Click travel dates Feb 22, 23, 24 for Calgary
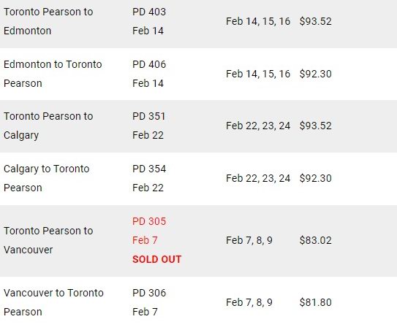This screenshot has height=330, width=397. [x=258, y=126]
